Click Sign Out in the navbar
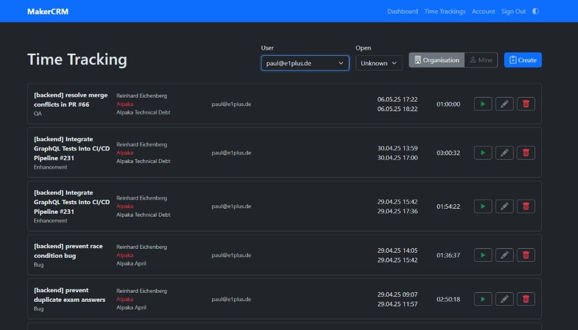The image size is (578, 330). [x=513, y=11]
